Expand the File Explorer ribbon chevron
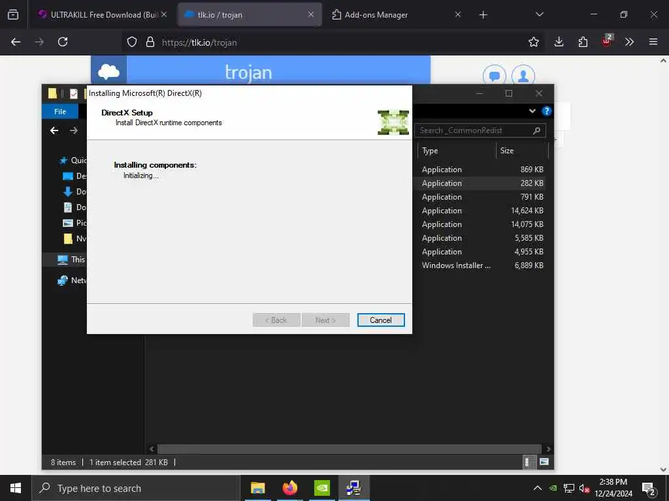669x501 pixels. [x=532, y=111]
